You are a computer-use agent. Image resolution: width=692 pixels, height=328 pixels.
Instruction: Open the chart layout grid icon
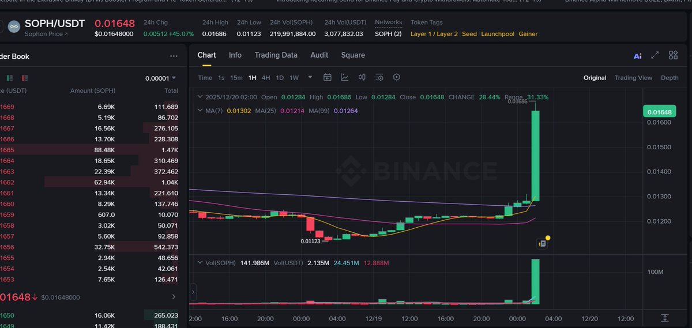coord(673,55)
